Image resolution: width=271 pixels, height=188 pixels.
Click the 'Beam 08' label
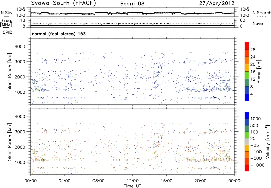[132, 4]
